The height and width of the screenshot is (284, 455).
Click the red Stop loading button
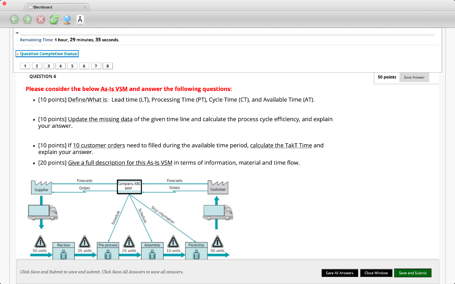[40, 20]
